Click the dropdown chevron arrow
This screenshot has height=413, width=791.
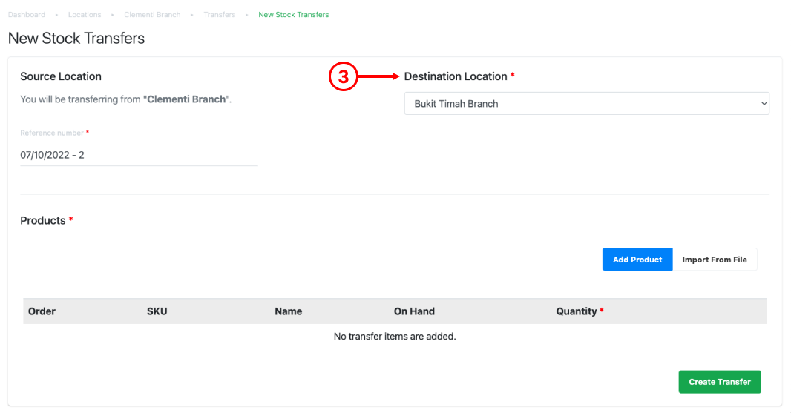coord(764,103)
